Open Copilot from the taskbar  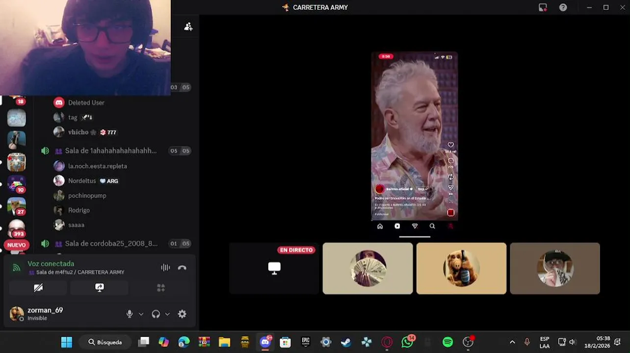pyautogui.click(x=164, y=342)
